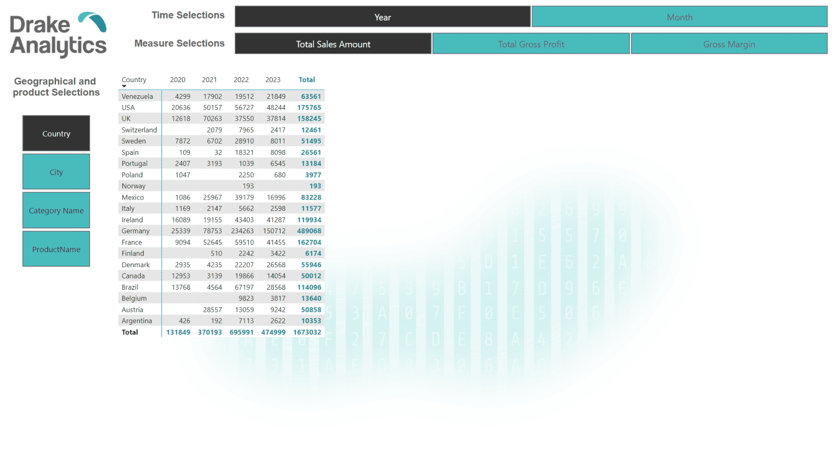Screen dimensions: 836x467
Task: Select the Gross Margin measure
Action: pos(729,43)
